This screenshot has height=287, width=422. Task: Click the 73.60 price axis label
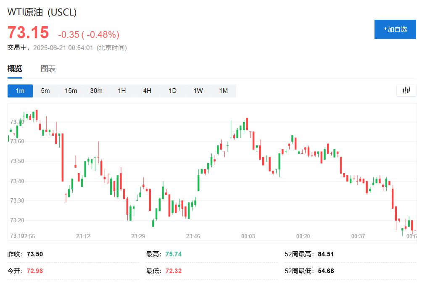click(x=17, y=142)
